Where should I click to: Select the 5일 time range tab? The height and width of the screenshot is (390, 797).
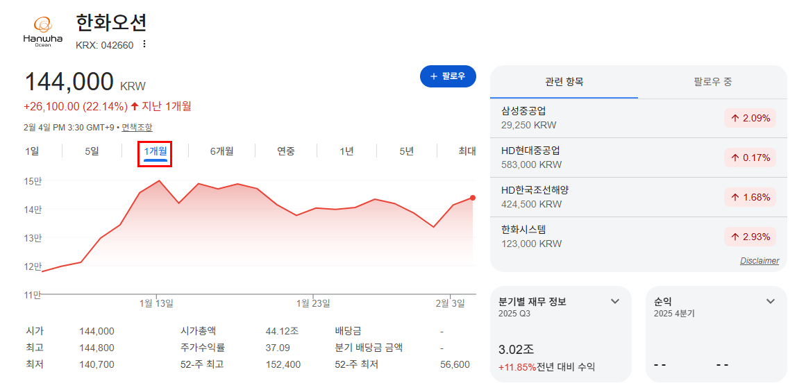pos(92,151)
